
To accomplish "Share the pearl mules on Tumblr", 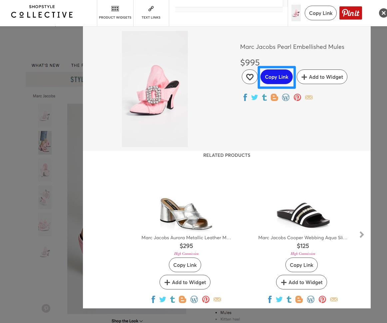I will coord(264,97).
